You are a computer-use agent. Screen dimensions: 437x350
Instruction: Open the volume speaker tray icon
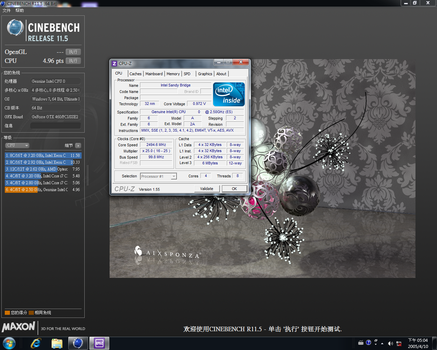pyautogui.click(x=391, y=344)
